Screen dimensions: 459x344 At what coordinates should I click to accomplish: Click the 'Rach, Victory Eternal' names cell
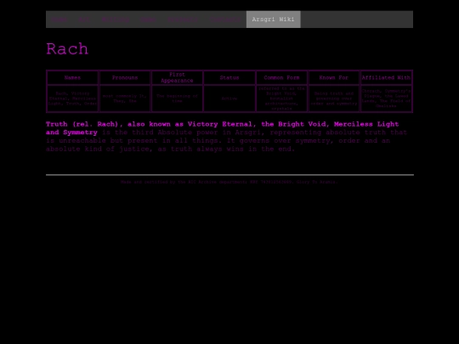point(72,99)
